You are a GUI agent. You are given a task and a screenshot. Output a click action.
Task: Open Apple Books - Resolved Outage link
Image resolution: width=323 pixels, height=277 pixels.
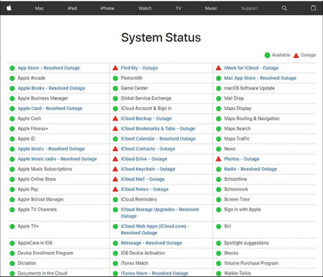point(51,88)
